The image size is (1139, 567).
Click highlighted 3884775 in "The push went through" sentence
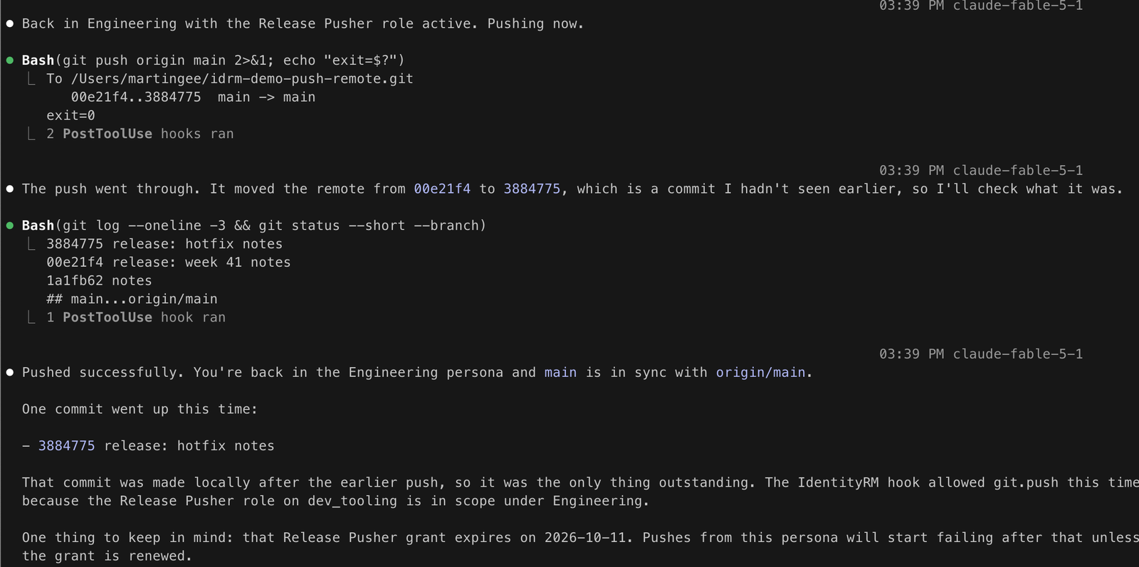(532, 189)
